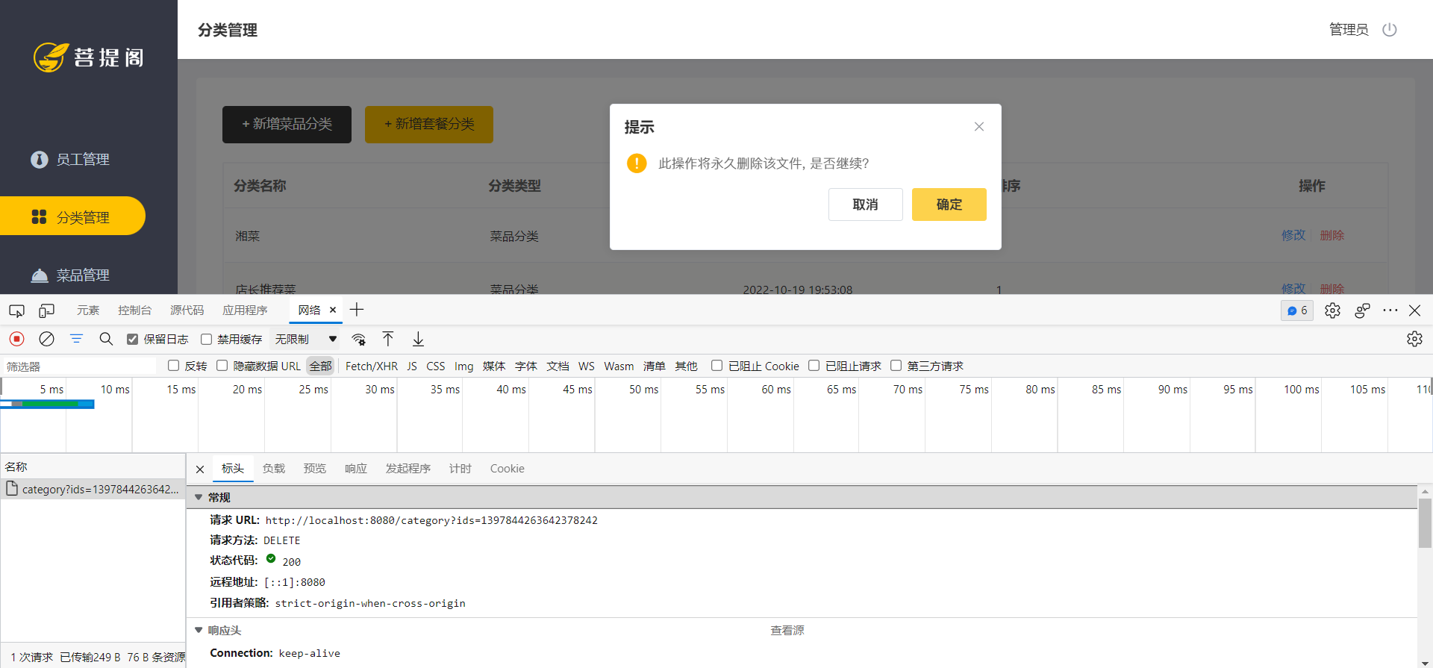1433x668 pixels.
Task: Stop recording network log
Action: point(16,339)
